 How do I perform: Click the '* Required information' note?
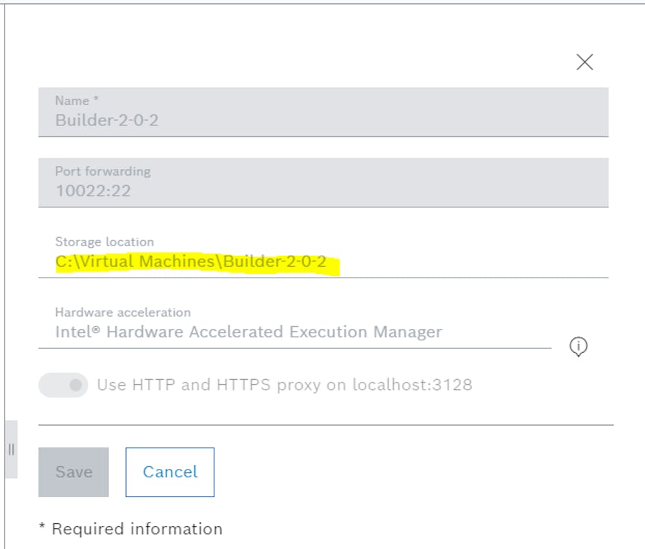pyautogui.click(x=130, y=528)
